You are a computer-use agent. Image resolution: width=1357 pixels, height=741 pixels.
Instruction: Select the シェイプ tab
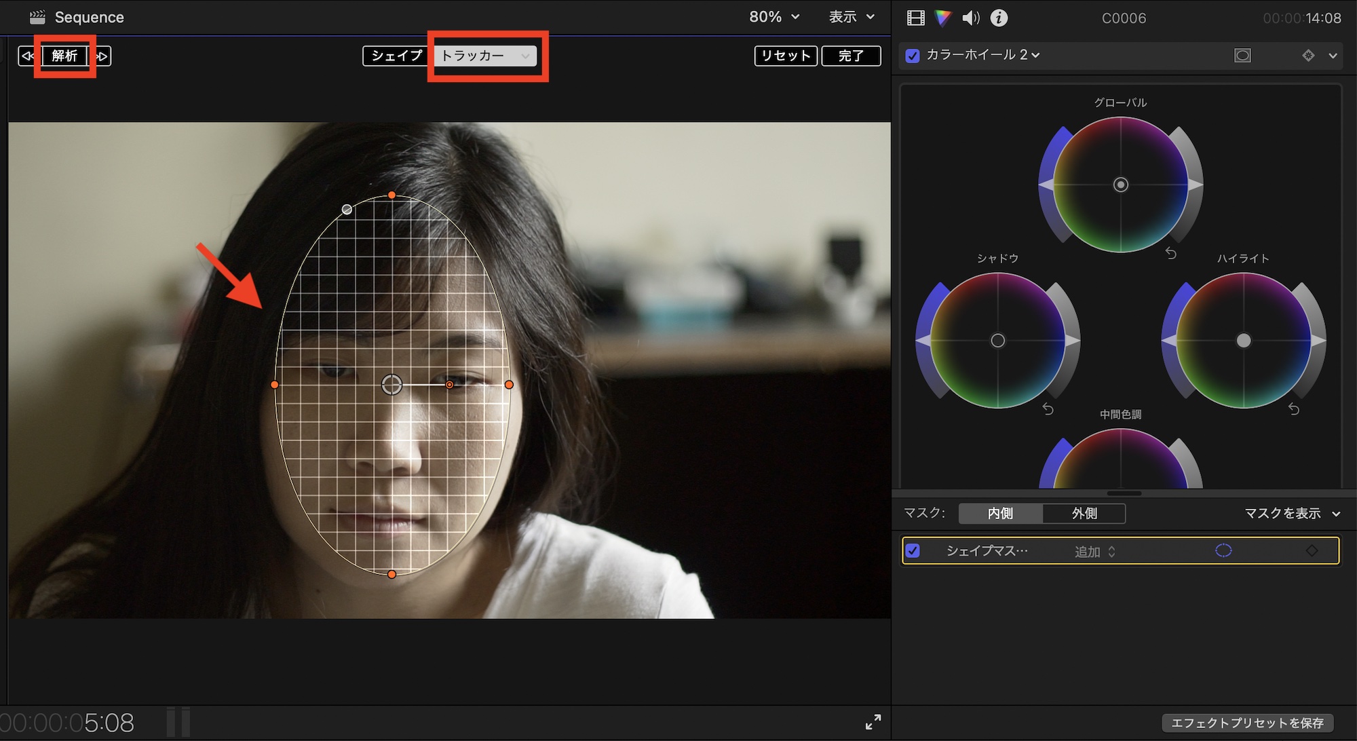397,56
